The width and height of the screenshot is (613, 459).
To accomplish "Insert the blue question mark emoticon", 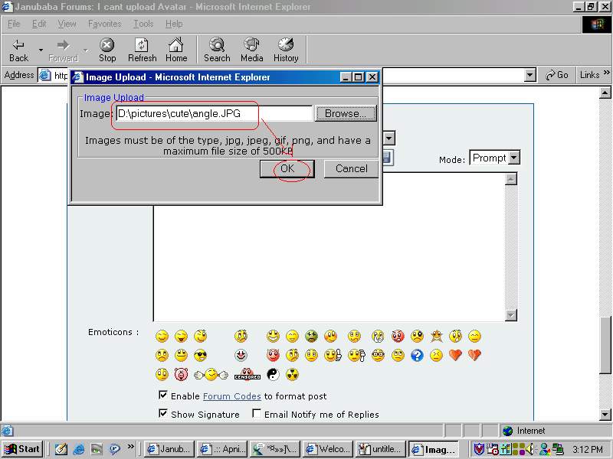I will coord(417,355).
